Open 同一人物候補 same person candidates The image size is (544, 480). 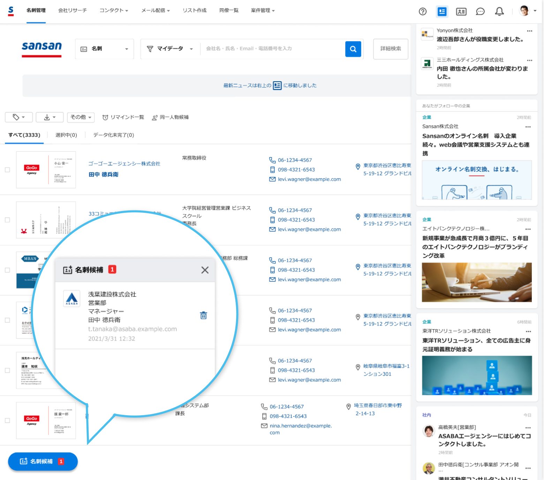tap(170, 117)
